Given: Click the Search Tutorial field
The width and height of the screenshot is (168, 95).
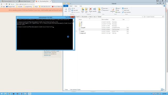Looking at the screenshot, I should (155, 17).
